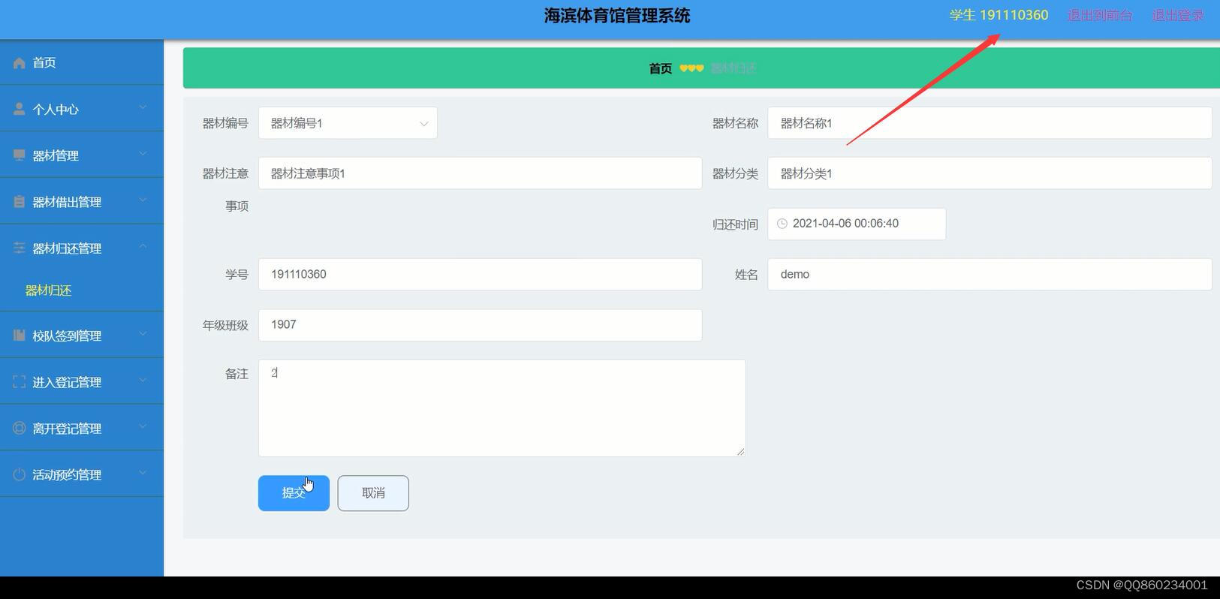Open 首页 in the sidebar menu

point(82,62)
